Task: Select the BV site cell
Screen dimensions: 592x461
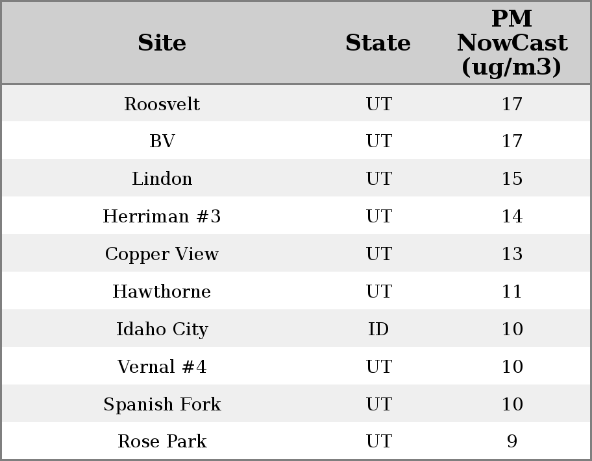Action: pyautogui.click(x=162, y=141)
